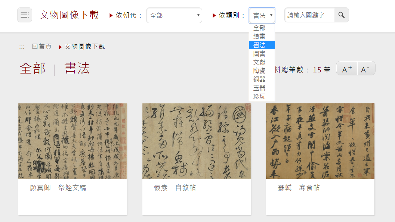395x222 pixels.
Task: Select 書法 highlighted option in list
Action: (x=262, y=45)
